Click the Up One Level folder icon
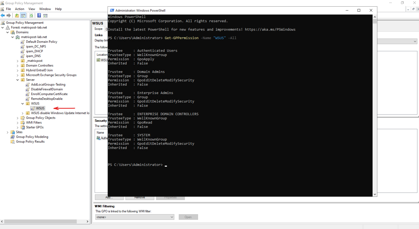The height and width of the screenshot is (229, 419). pos(17,16)
